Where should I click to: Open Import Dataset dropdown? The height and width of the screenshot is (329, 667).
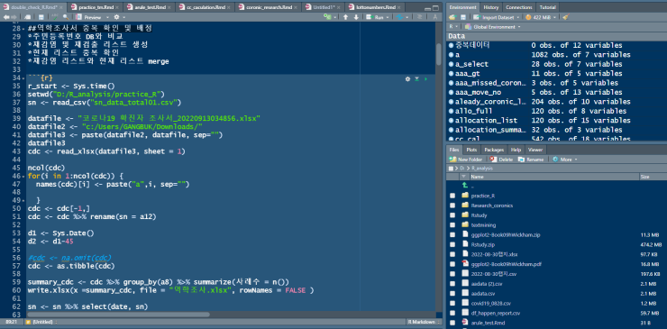498,17
